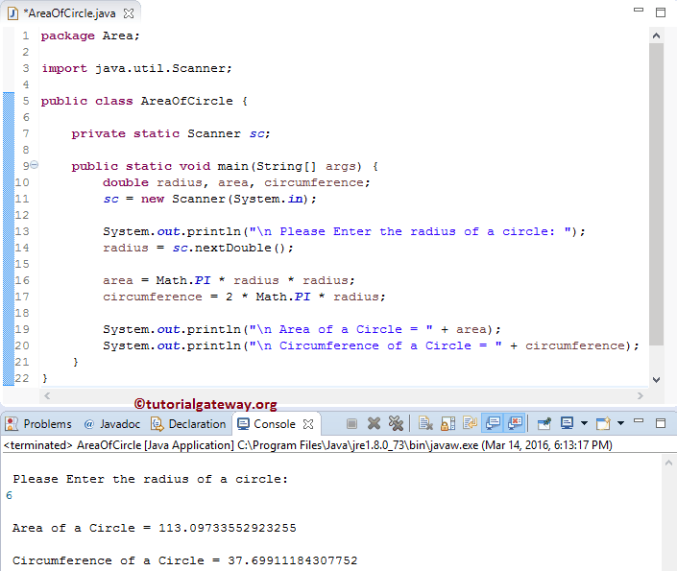Click the Java file icon on the editor tab

[12, 13]
